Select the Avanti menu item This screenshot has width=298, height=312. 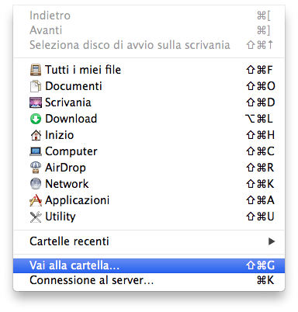(x=149, y=30)
